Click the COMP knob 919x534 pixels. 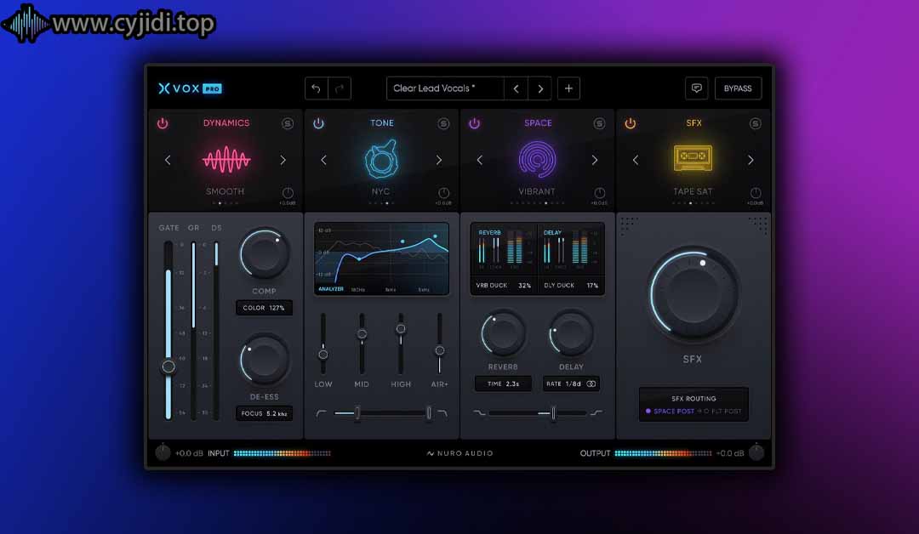pos(265,254)
